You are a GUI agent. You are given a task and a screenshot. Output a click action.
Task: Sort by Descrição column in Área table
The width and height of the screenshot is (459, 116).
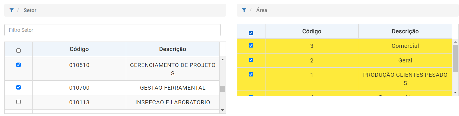405,32
